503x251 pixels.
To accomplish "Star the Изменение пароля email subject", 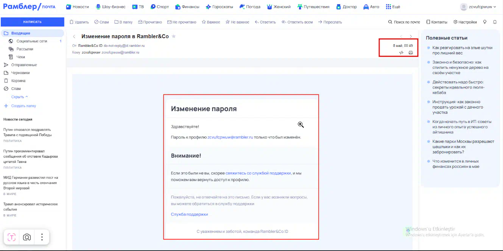I will [174, 36].
